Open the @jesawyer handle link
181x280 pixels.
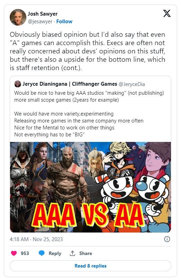coord(40,22)
